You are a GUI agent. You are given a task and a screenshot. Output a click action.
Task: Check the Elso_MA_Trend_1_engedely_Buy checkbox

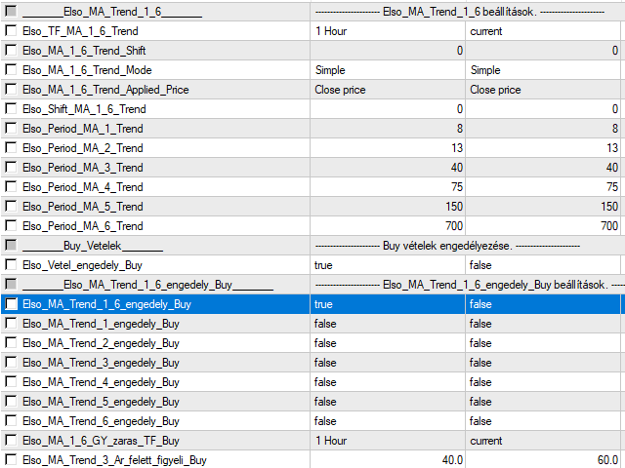pos(11,324)
